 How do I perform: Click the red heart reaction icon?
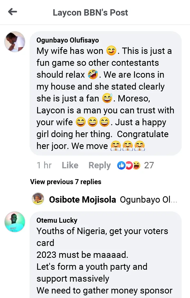(x=129, y=166)
